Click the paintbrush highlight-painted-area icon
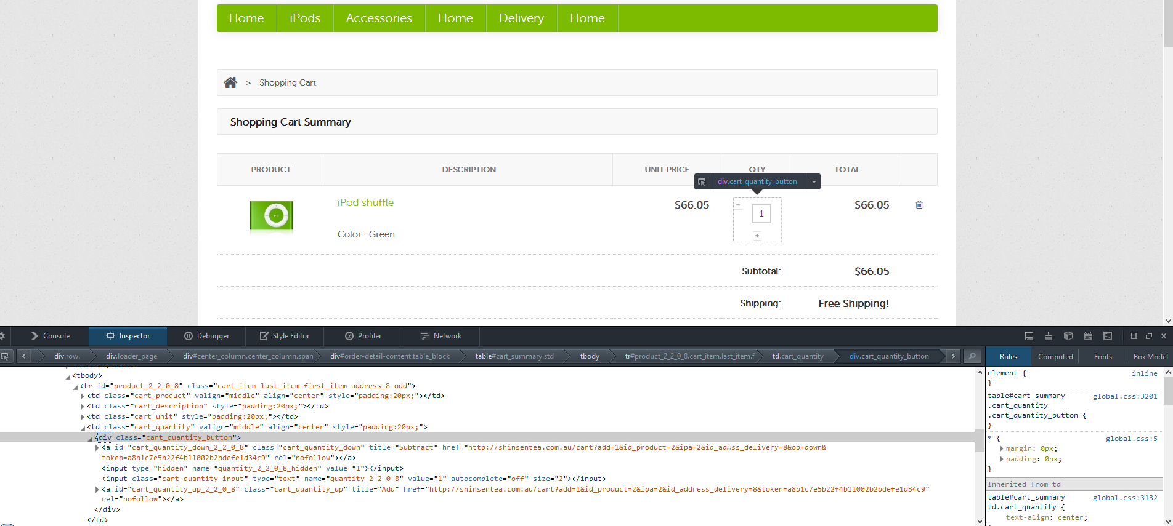Viewport: 1173px width, 526px height. pos(1048,336)
